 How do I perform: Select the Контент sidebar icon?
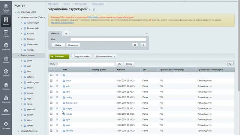(6, 21)
